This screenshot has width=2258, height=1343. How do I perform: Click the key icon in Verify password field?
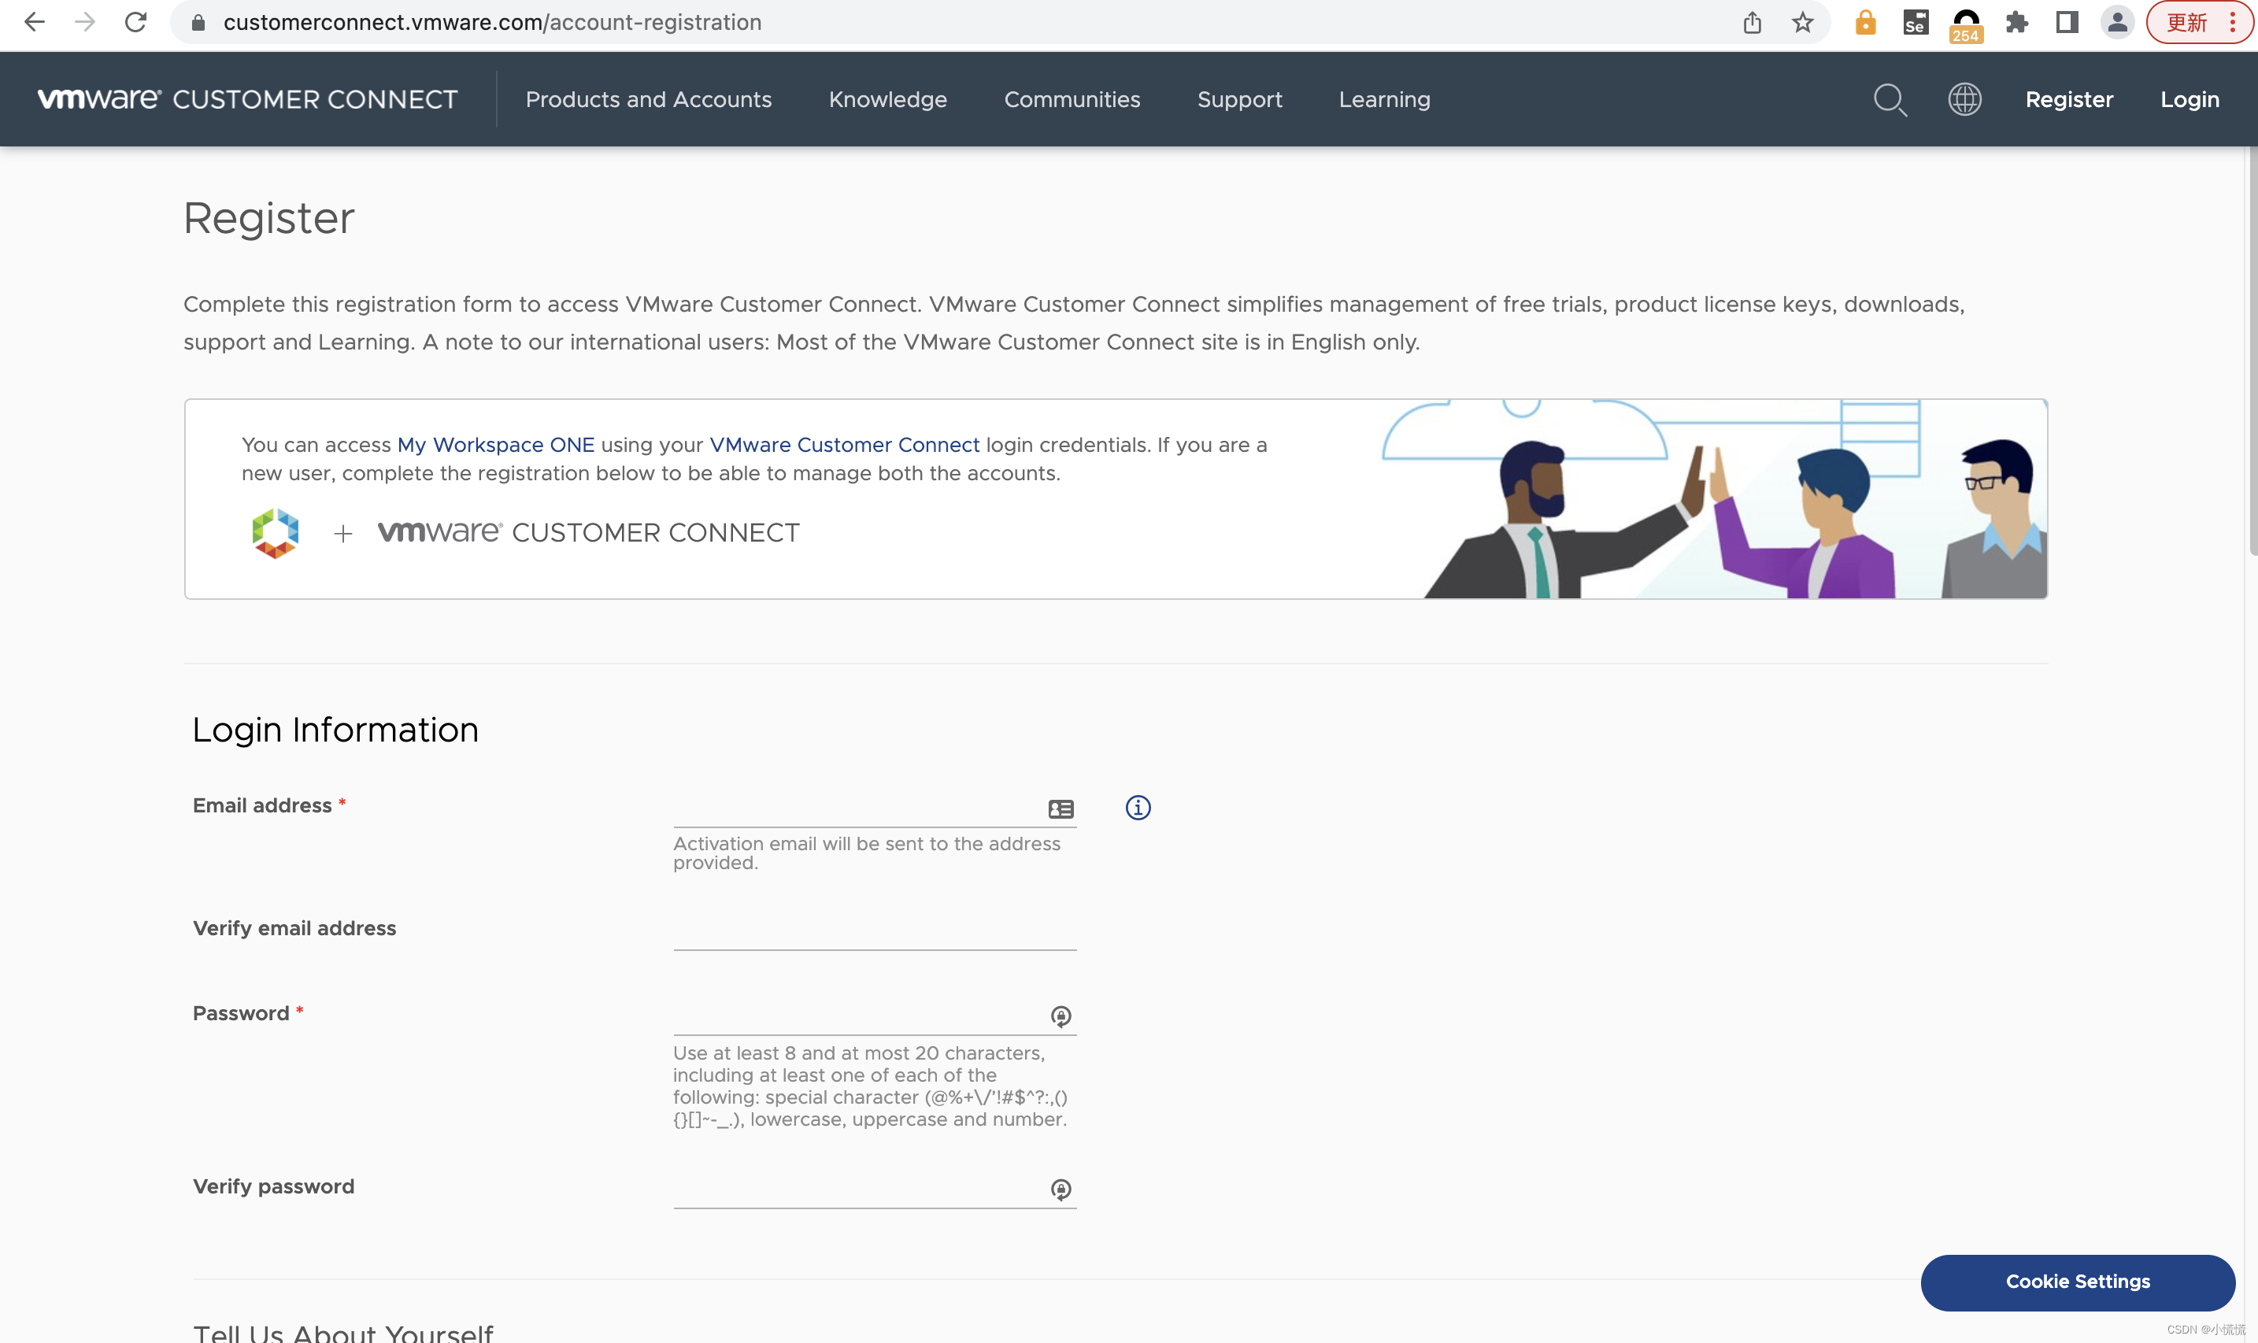click(1061, 1189)
